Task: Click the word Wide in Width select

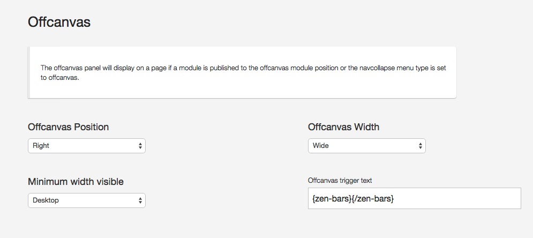Action: coord(321,145)
